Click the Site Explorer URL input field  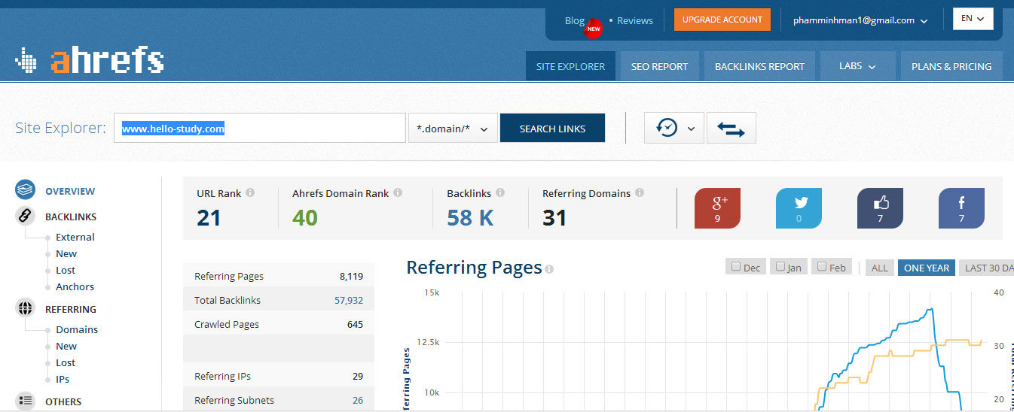point(260,129)
